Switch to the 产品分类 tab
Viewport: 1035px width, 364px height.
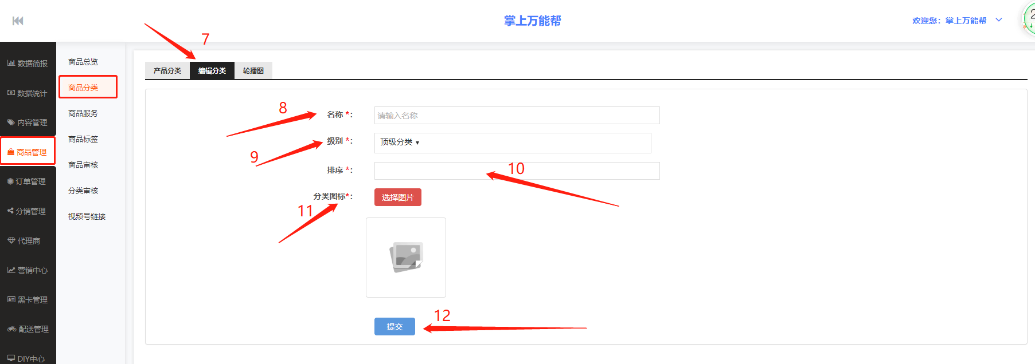[167, 71]
